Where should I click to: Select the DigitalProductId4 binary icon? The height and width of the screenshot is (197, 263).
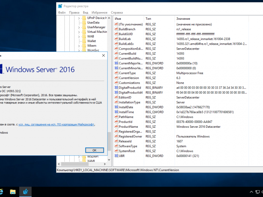point(116,92)
